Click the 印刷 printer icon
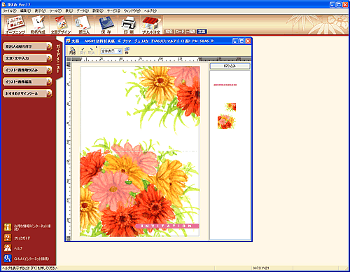 pos(129,25)
